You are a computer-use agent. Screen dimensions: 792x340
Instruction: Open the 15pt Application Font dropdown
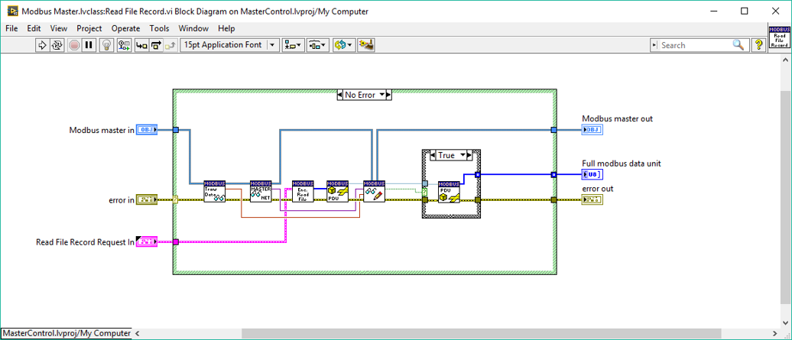point(230,45)
